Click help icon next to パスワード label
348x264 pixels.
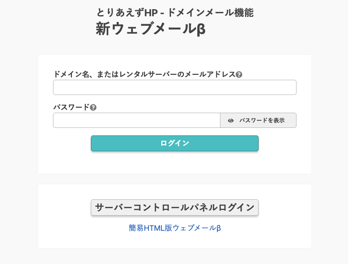(x=93, y=107)
